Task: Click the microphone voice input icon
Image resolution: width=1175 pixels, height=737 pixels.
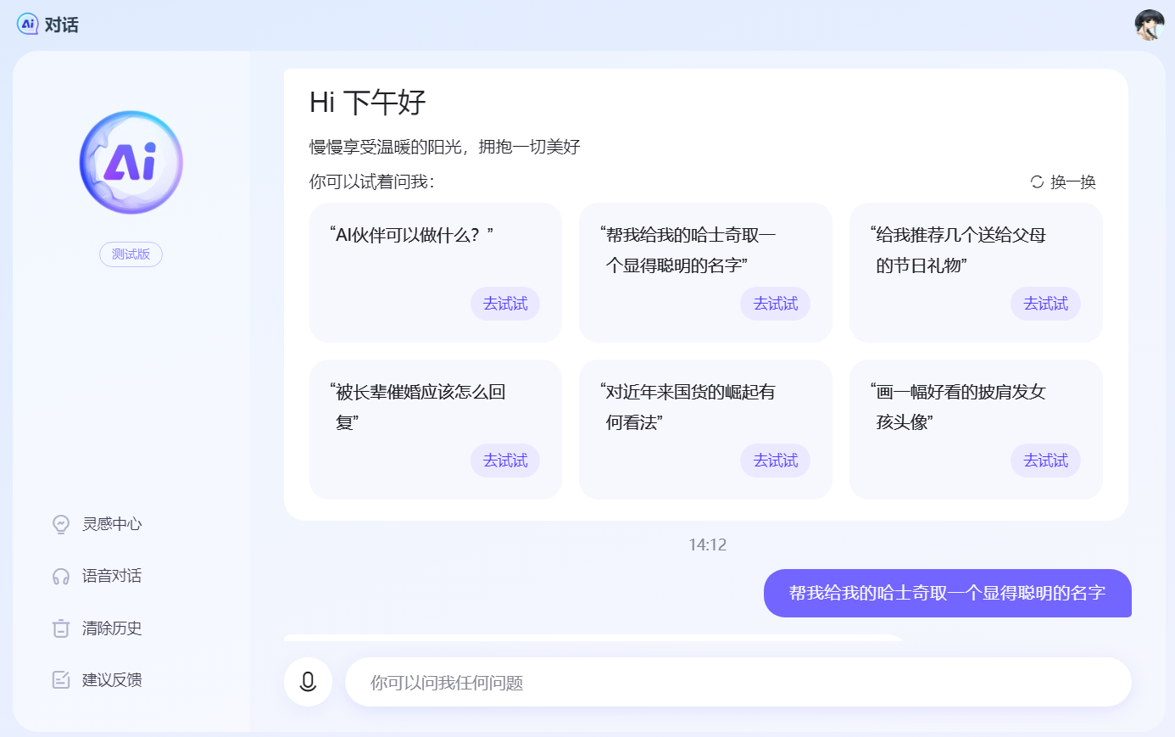Action: [x=308, y=682]
